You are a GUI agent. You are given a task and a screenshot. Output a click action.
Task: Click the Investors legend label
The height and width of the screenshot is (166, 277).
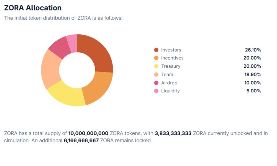[171, 50]
